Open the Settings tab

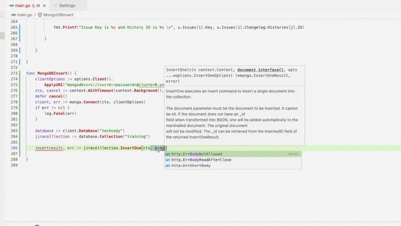[67, 6]
